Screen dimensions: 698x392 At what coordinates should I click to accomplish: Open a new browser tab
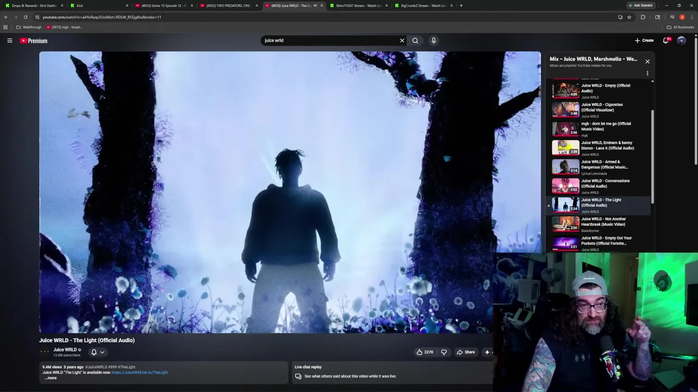click(x=461, y=5)
